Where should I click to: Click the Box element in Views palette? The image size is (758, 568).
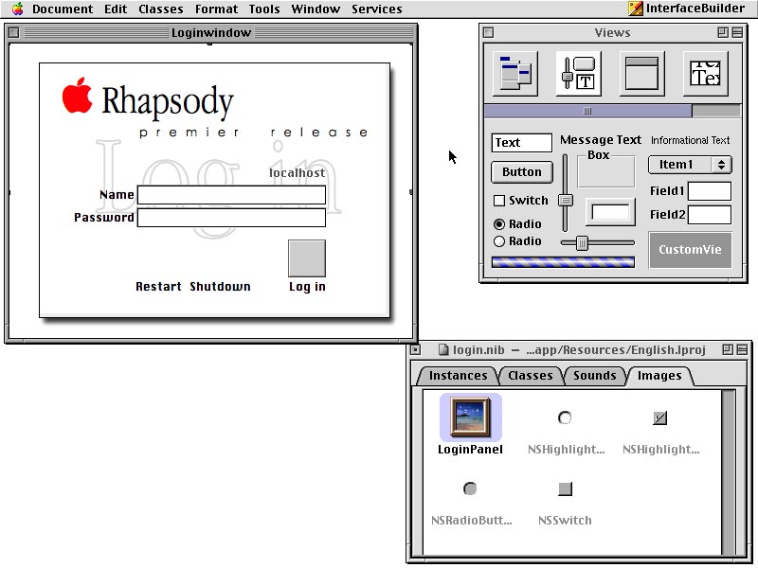606,171
